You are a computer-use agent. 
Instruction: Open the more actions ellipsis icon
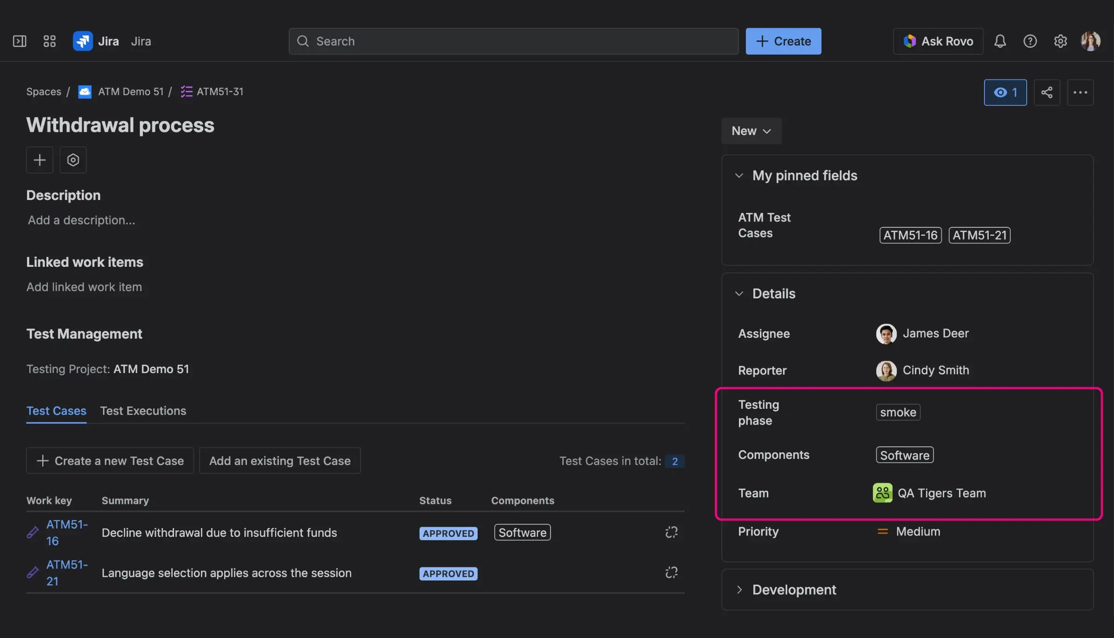[1081, 92]
